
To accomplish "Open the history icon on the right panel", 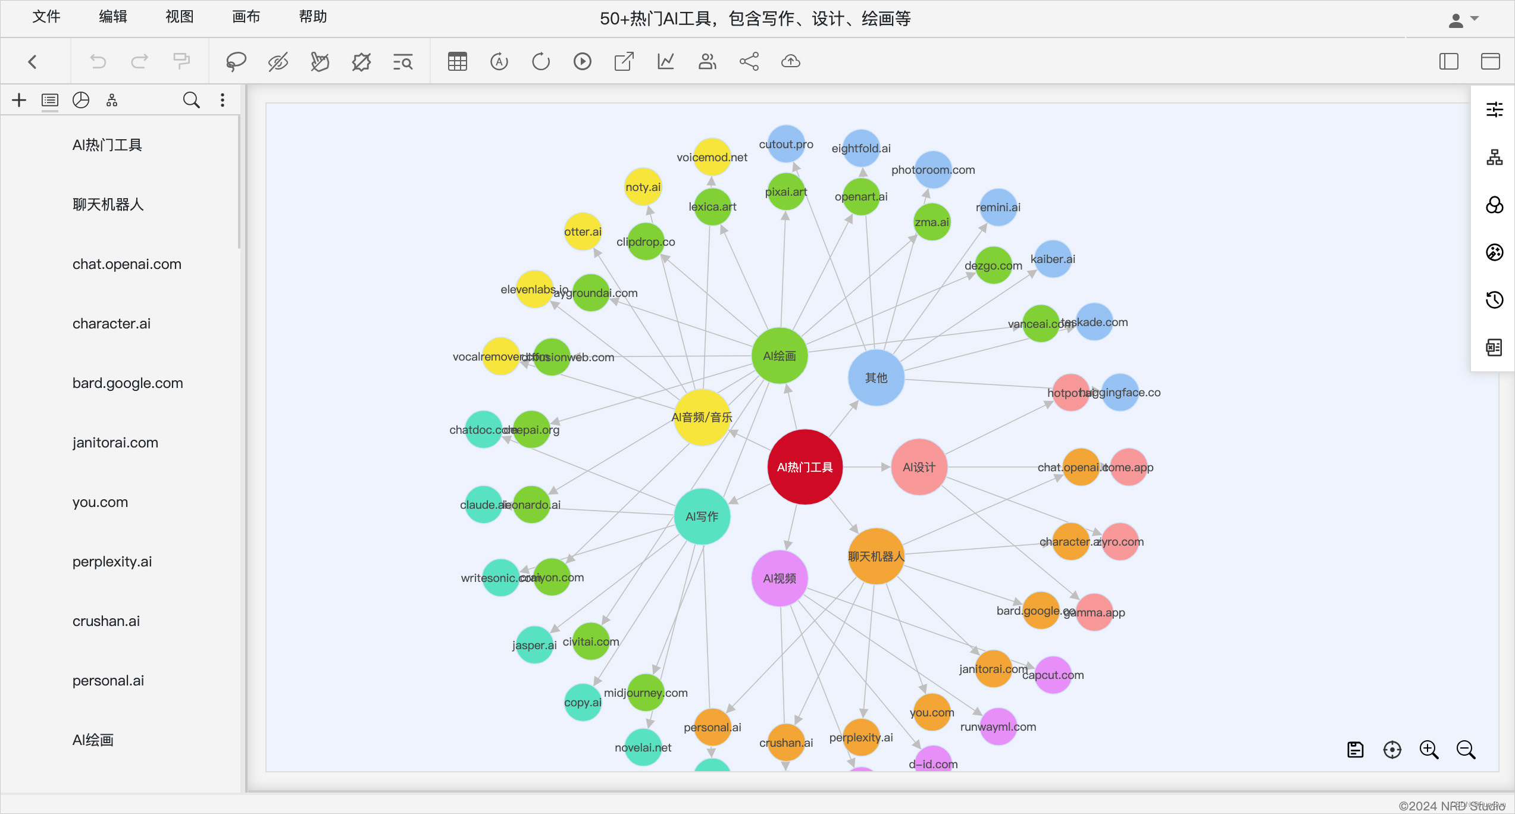I will click(1494, 300).
